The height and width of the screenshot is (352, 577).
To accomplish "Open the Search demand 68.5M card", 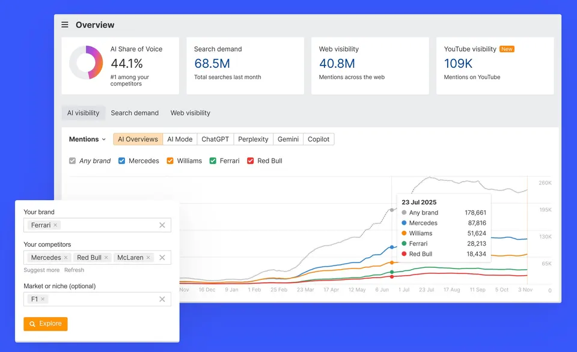I will [245, 65].
